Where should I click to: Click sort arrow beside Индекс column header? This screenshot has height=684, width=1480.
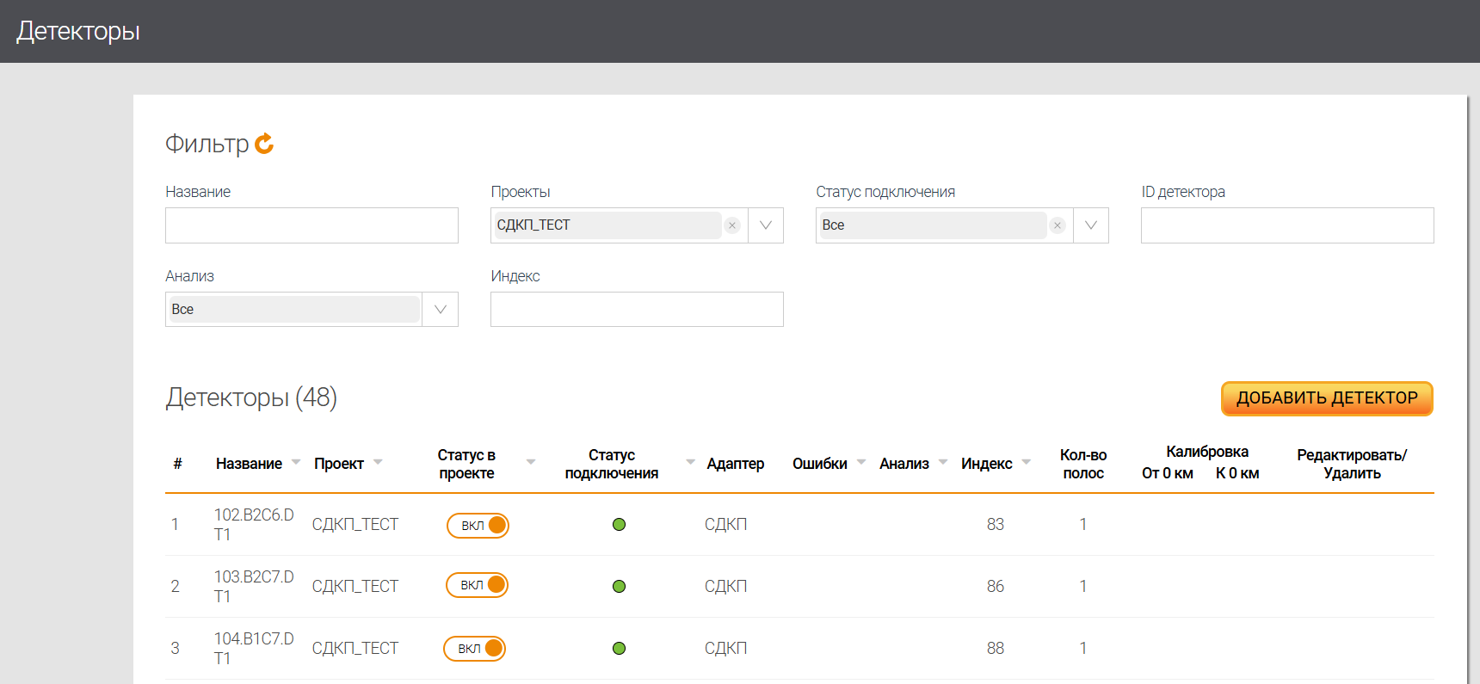1027,463
